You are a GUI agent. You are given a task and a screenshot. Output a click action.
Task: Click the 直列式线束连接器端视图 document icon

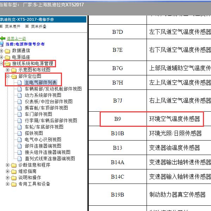20,159
